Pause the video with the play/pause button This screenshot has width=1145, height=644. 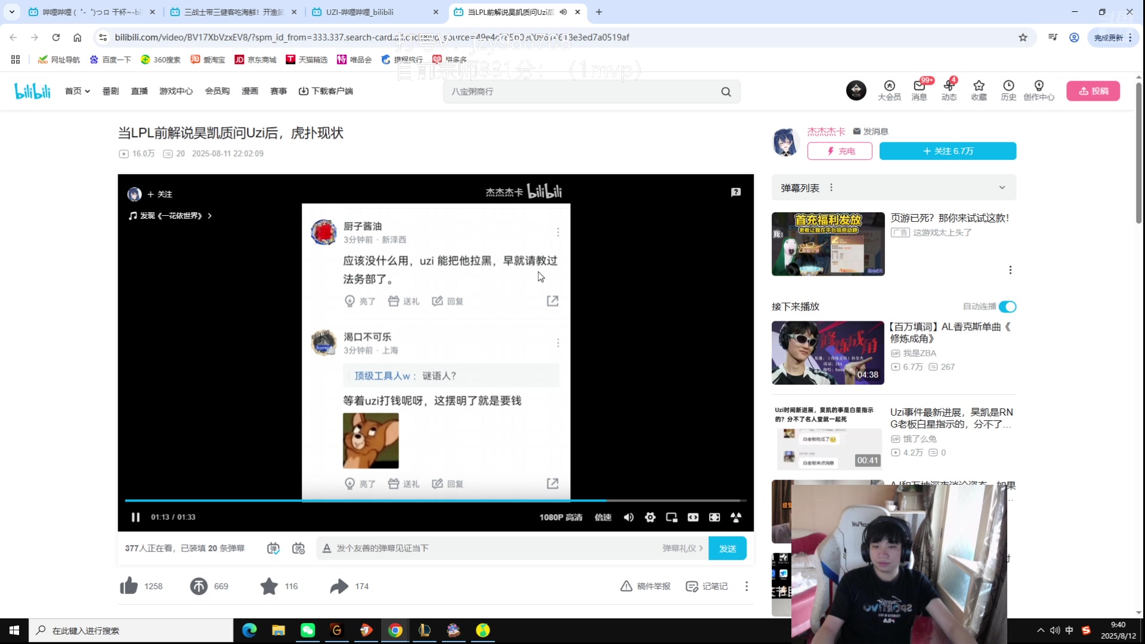coord(135,517)
